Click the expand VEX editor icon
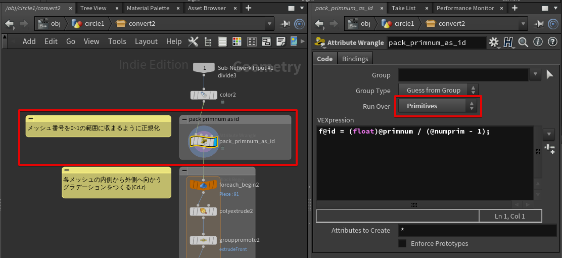This screenshot has height=258, width=562. [549, 148]
